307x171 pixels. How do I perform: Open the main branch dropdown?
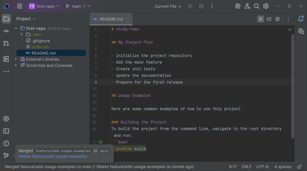click(x=78, y=6)
